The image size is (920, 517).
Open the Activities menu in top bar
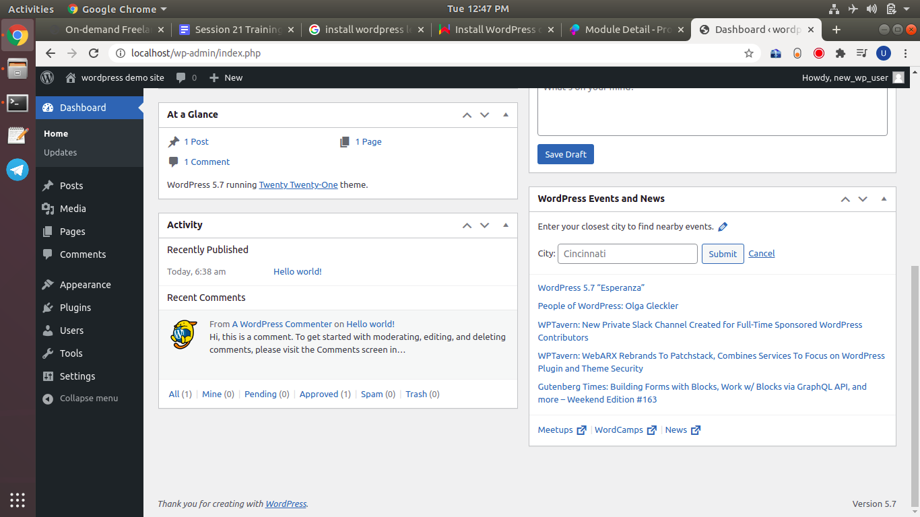point(30,9)
